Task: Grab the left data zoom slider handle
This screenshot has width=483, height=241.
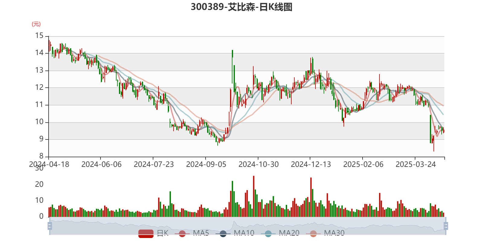Action: pyautogui.click(x=50, y=226)
